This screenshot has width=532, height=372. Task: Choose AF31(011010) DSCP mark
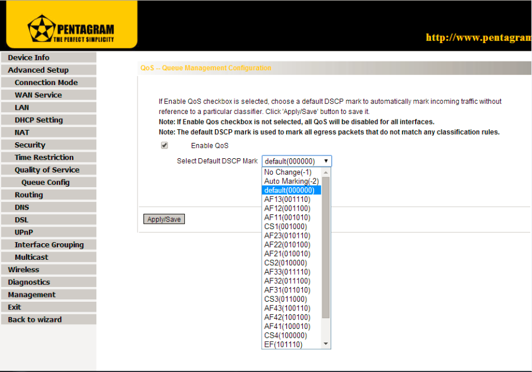[292, 290]
